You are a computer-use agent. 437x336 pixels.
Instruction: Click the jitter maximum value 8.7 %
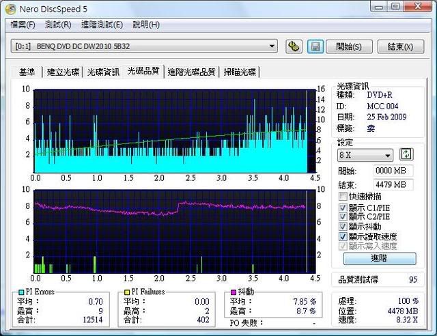pyautogui.click(x=306, y=311)
